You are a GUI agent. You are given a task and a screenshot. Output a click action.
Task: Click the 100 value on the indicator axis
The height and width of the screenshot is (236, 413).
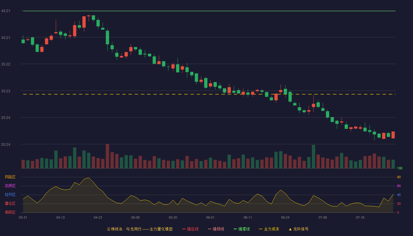pos(400,168)
